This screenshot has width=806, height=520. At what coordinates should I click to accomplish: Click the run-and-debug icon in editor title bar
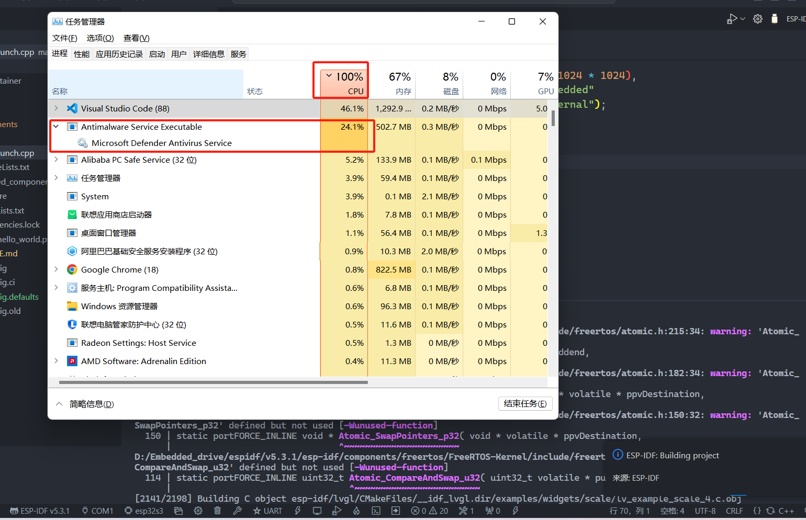pyautogui.click(x=732, y=19)
